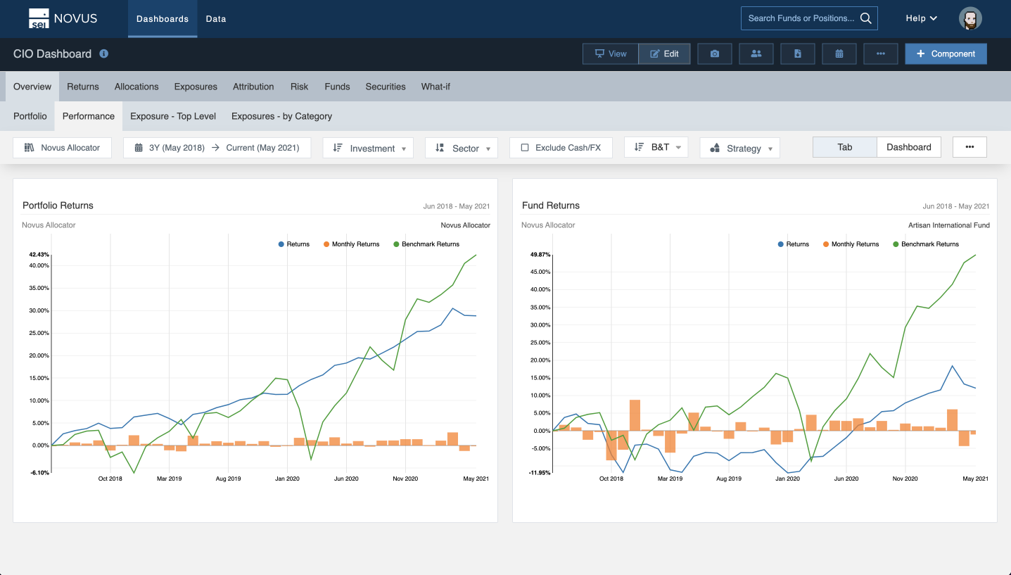Open sharing via the people icon
Screen dimensions: 1011x575
[x=756, y=53]
